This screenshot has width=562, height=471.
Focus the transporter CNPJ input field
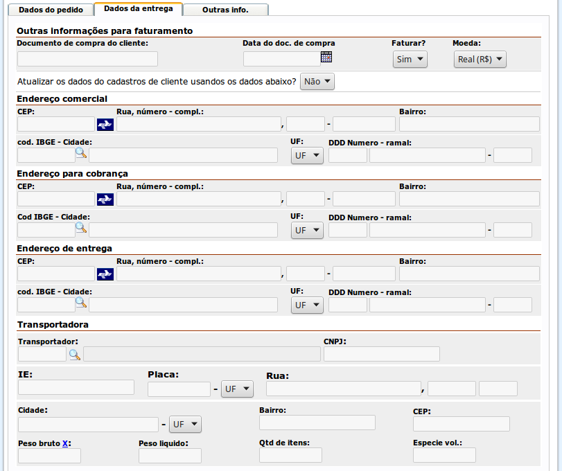click(381, 354)
